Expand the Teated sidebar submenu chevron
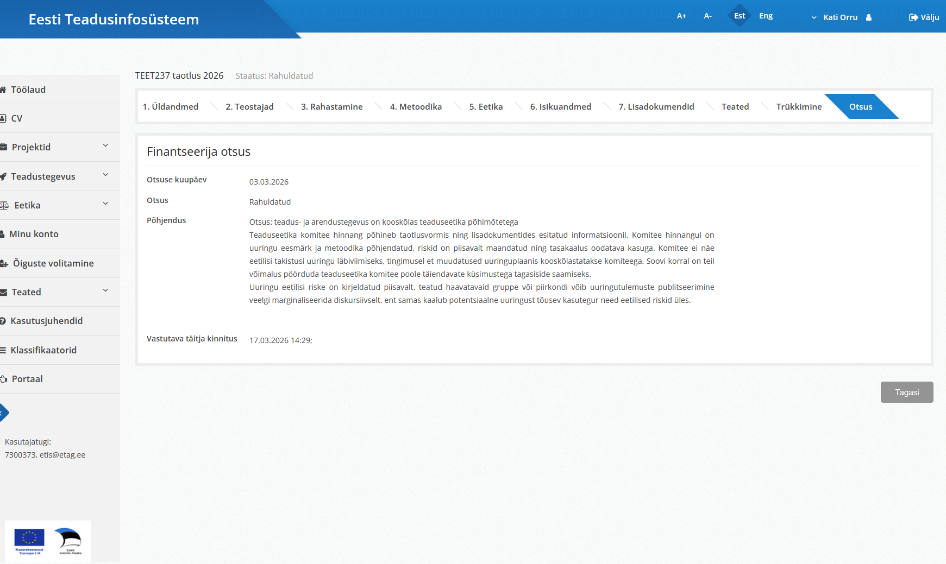The height and width of the screenshot is (564, 946). click(x=105, y=290)
